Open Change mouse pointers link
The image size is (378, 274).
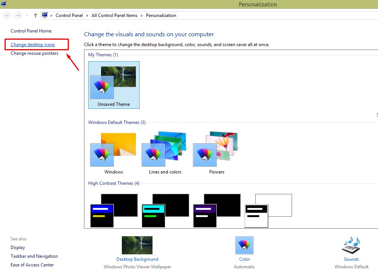point(34,53)
